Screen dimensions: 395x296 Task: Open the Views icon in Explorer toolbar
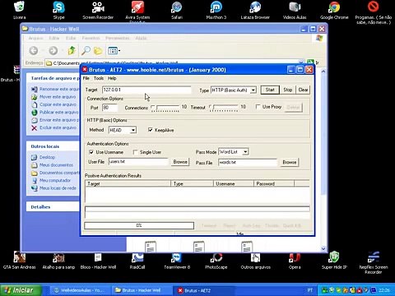click(x=114, y=51)
